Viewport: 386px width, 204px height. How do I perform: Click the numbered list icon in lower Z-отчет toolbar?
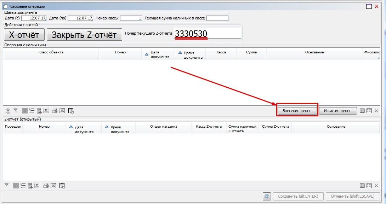pos(23,186)
